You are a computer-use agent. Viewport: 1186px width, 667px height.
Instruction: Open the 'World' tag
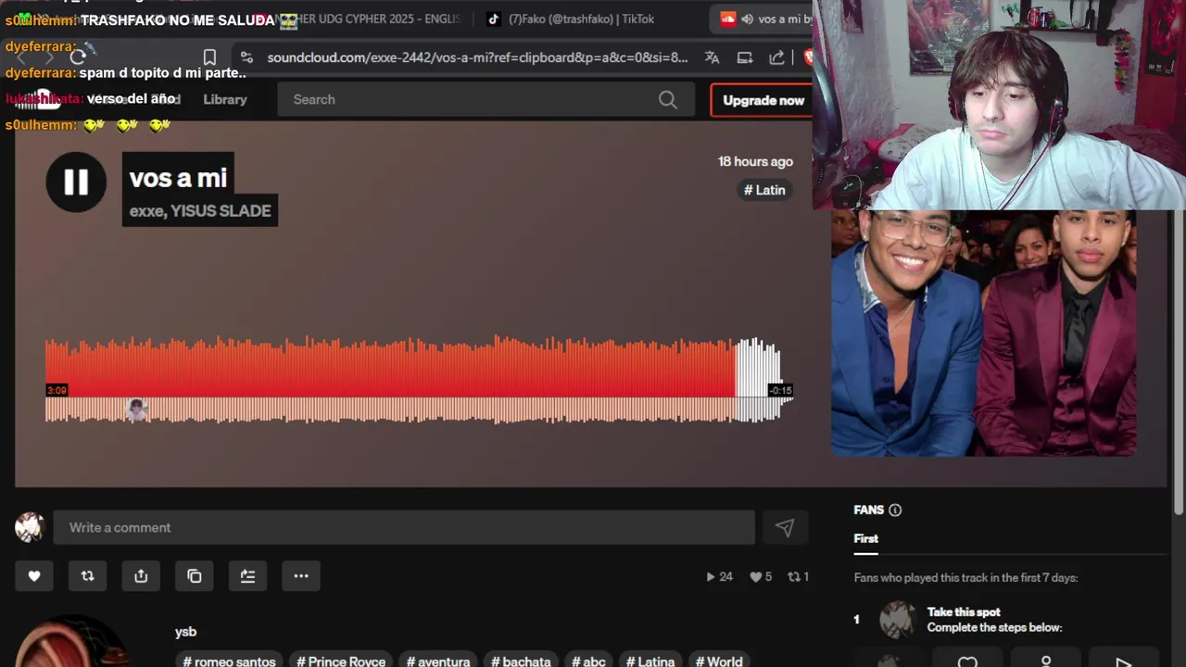tap(719, 661)
